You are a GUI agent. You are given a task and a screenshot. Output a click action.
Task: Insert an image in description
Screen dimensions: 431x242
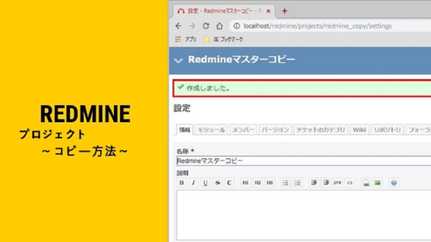(x=378, y=183)
